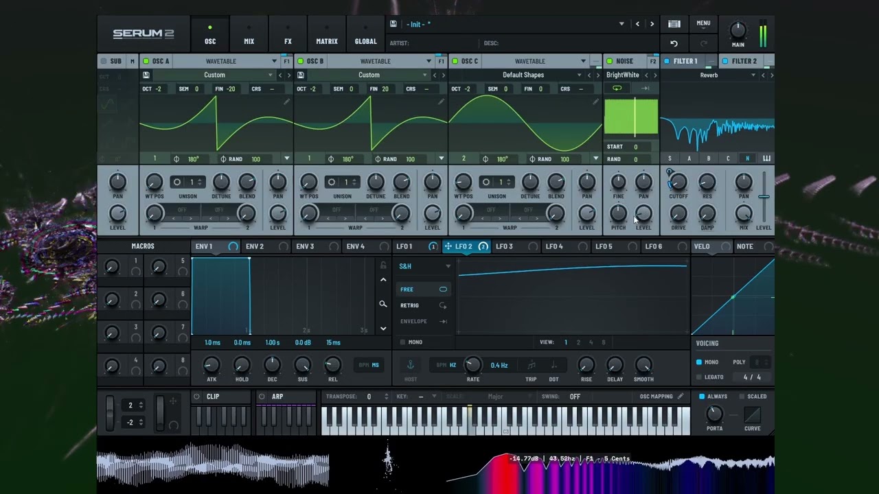Go to previous preset with left arrow
Image resolution: width=879 pixels, height=494 pixels.
click(x=637, y=24)
